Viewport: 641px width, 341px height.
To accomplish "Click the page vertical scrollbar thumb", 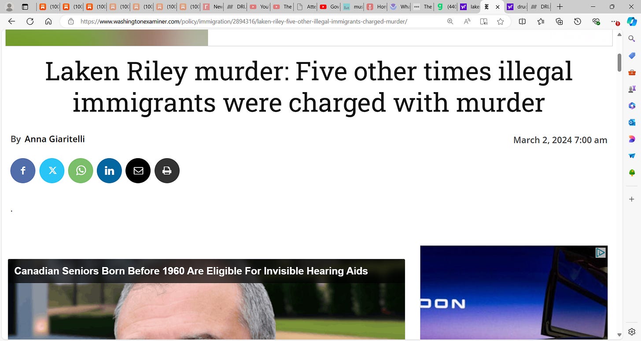I will coord(619,62).
